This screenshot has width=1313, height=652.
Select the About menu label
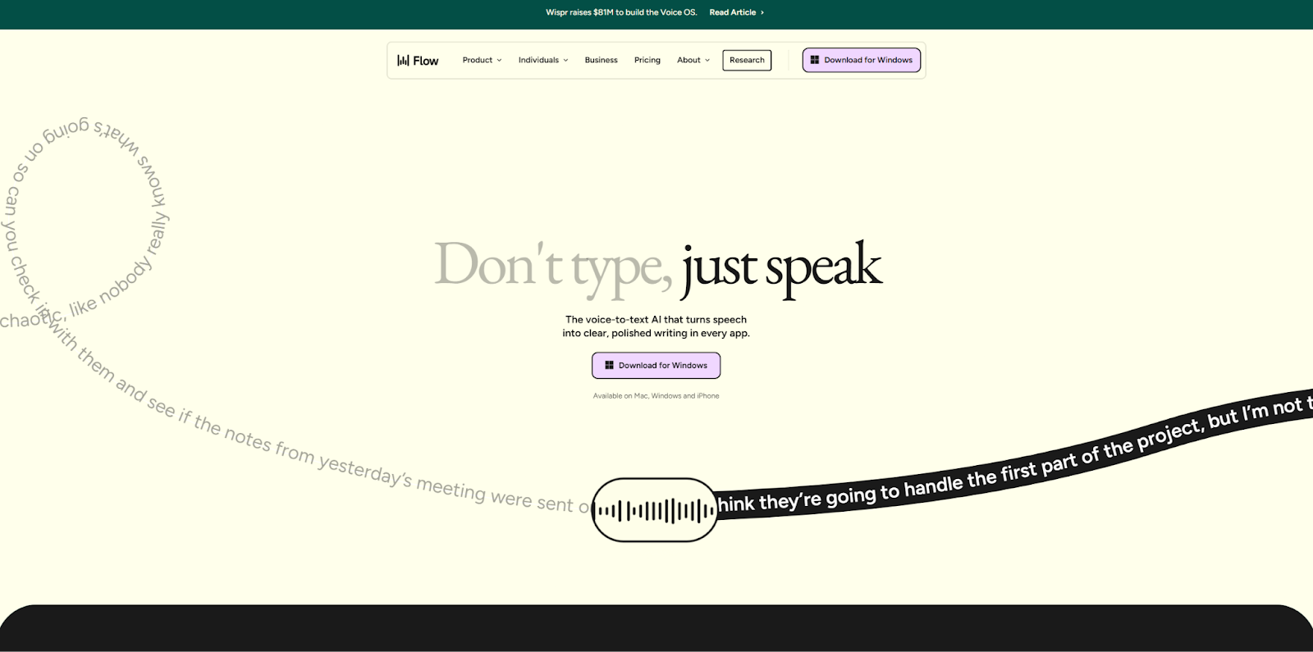689,60
